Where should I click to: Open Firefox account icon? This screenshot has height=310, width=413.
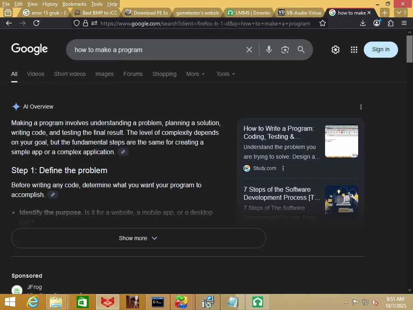coord(377,23)
